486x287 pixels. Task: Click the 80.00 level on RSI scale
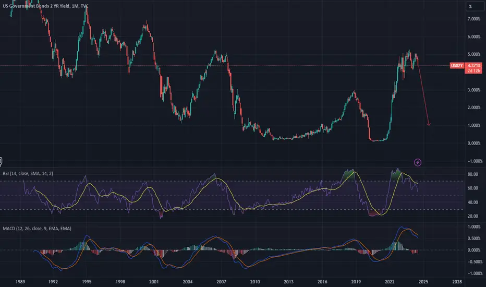472,174
